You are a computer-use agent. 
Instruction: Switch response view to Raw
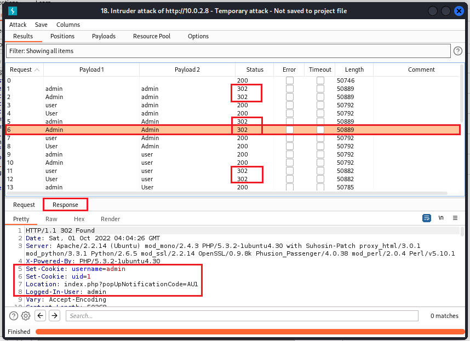tap(51, 219)
